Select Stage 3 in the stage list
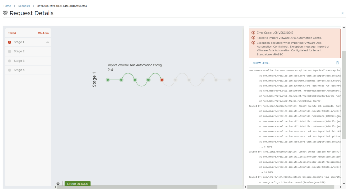The height and width of the screenshot is (191, 348). [19, 61]
